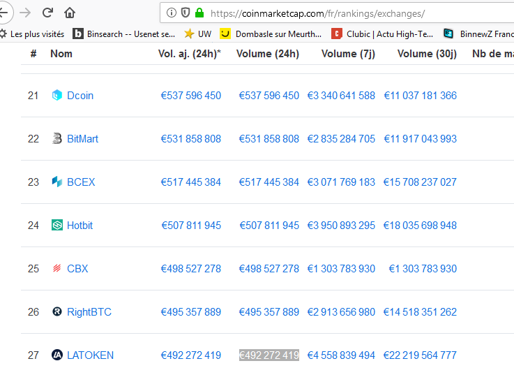This screenshot has height=368, width=514.
Task: Click the coinmarketcap URL address field
Action: point(337,13)
